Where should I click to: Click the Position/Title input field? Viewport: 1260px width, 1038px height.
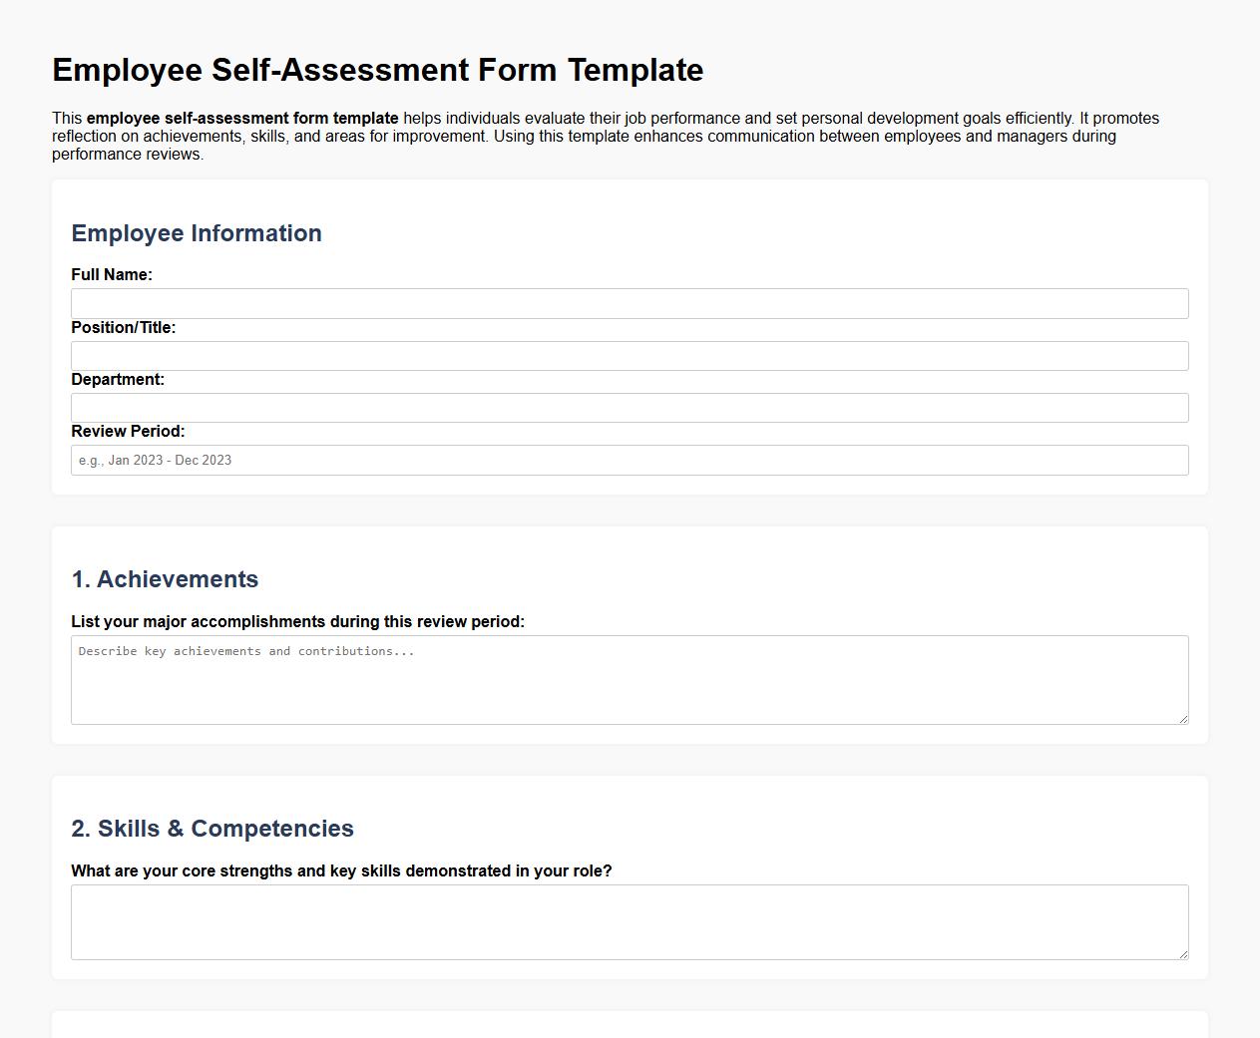pos(629,355)
